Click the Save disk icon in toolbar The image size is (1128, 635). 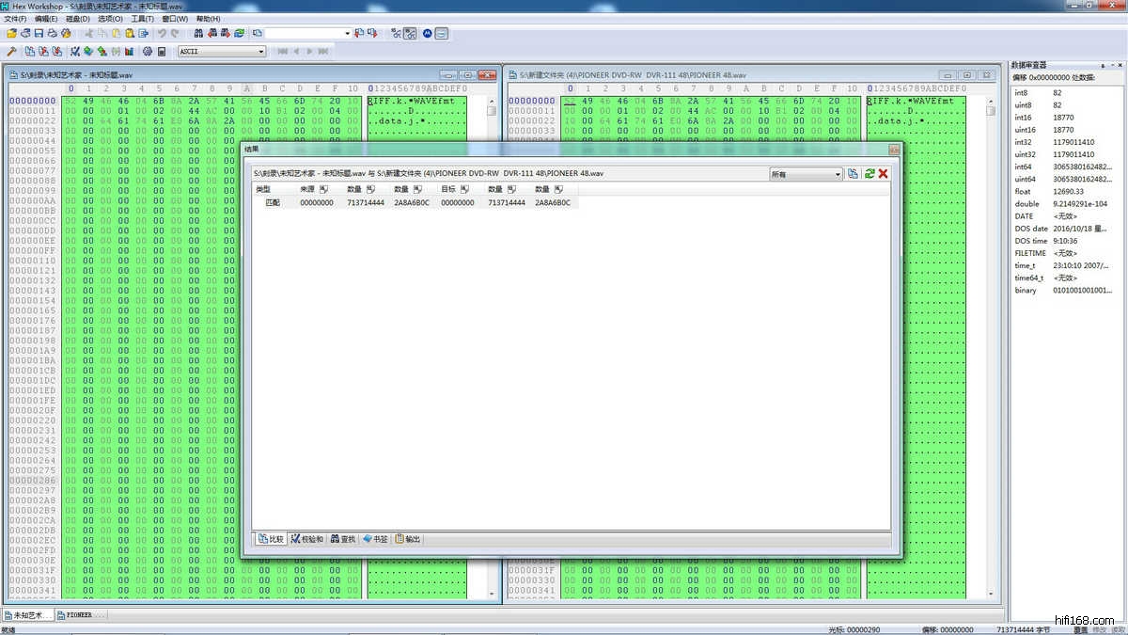pos(39,33)
